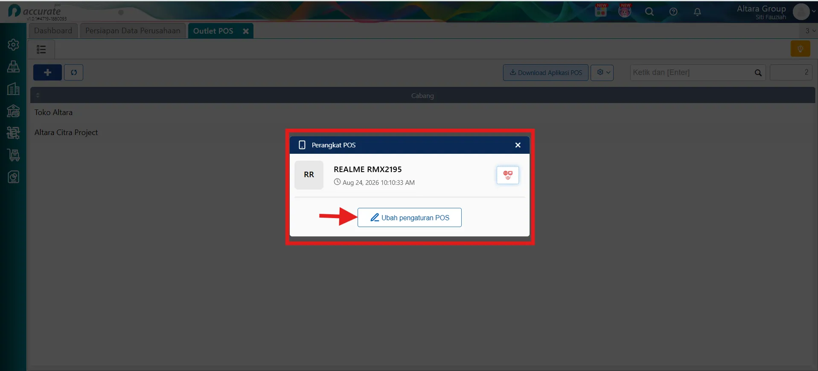Add a new outlet with plus button
Image resolution: width=818 pixels, height=371 pixels.
(x=47, y=72)
